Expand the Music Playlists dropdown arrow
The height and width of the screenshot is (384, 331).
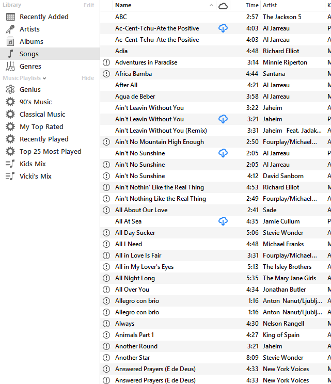44,78
